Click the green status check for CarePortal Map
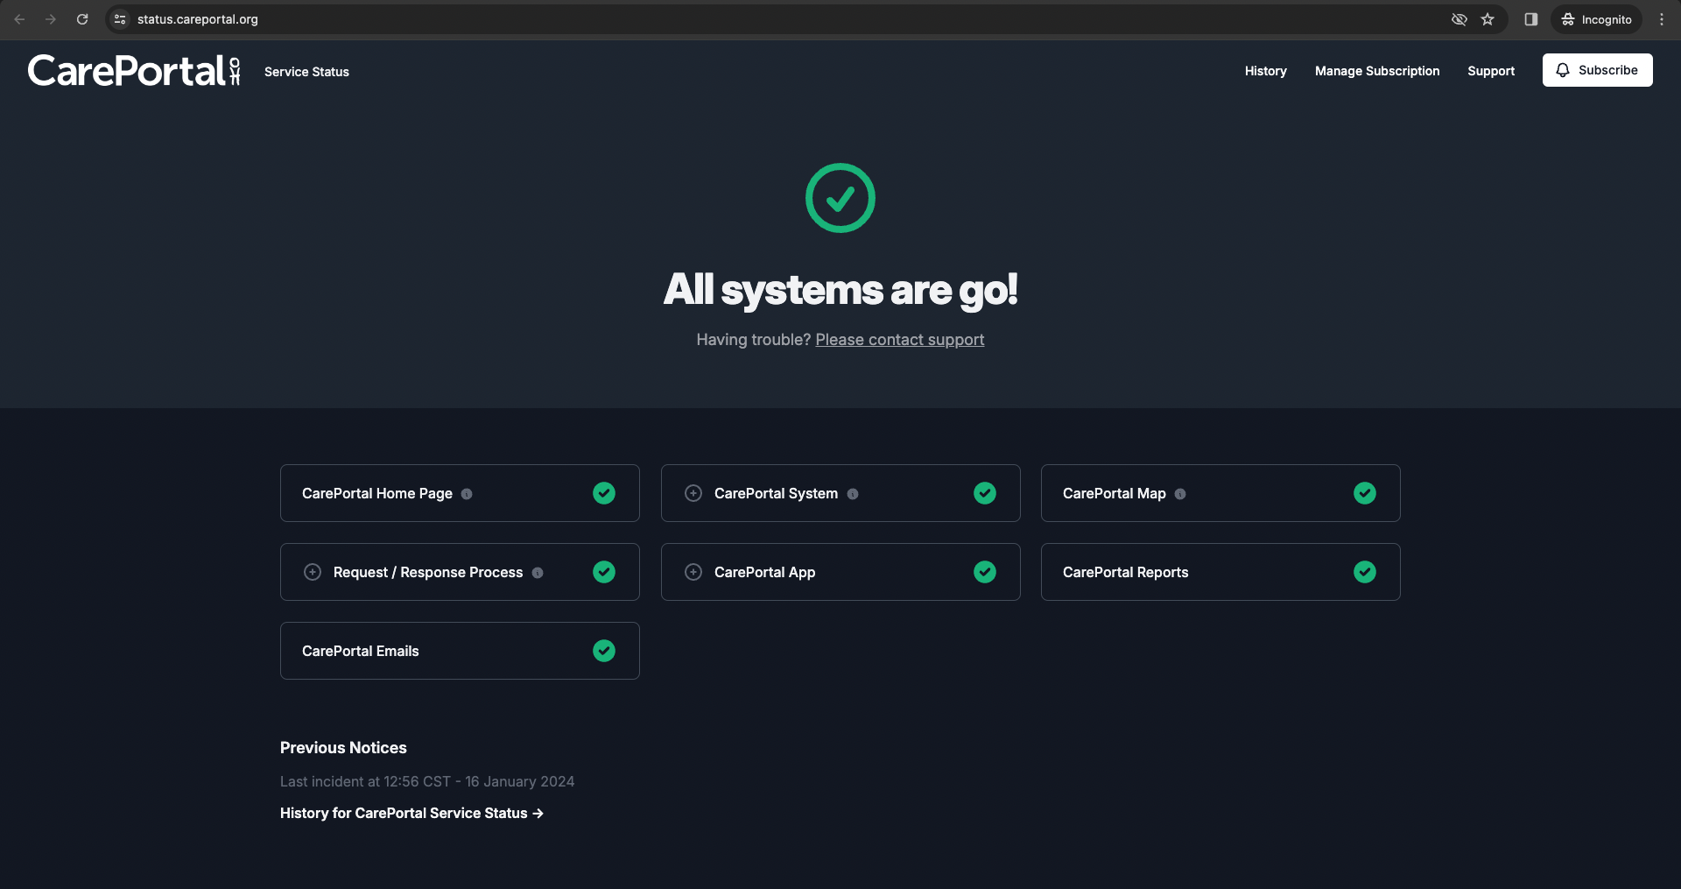Viewport: 1681px width, 889px height. pos(1365,493)
